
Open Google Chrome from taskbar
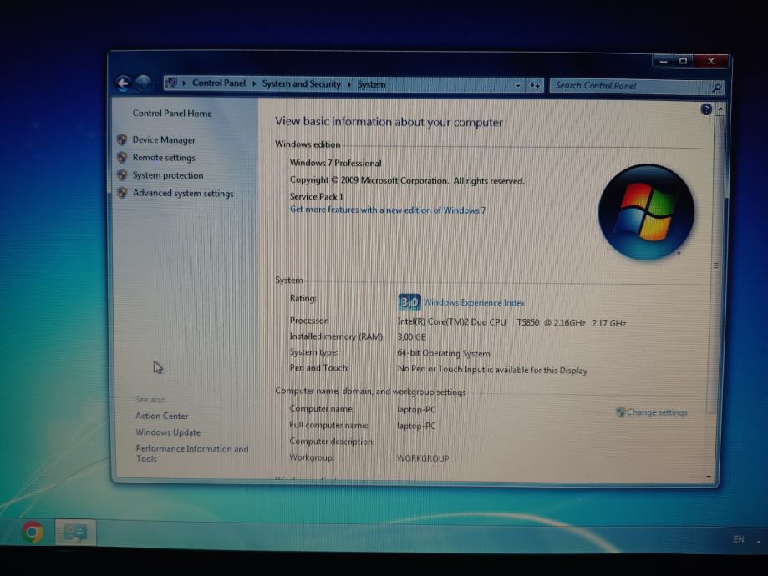point(33,532)
